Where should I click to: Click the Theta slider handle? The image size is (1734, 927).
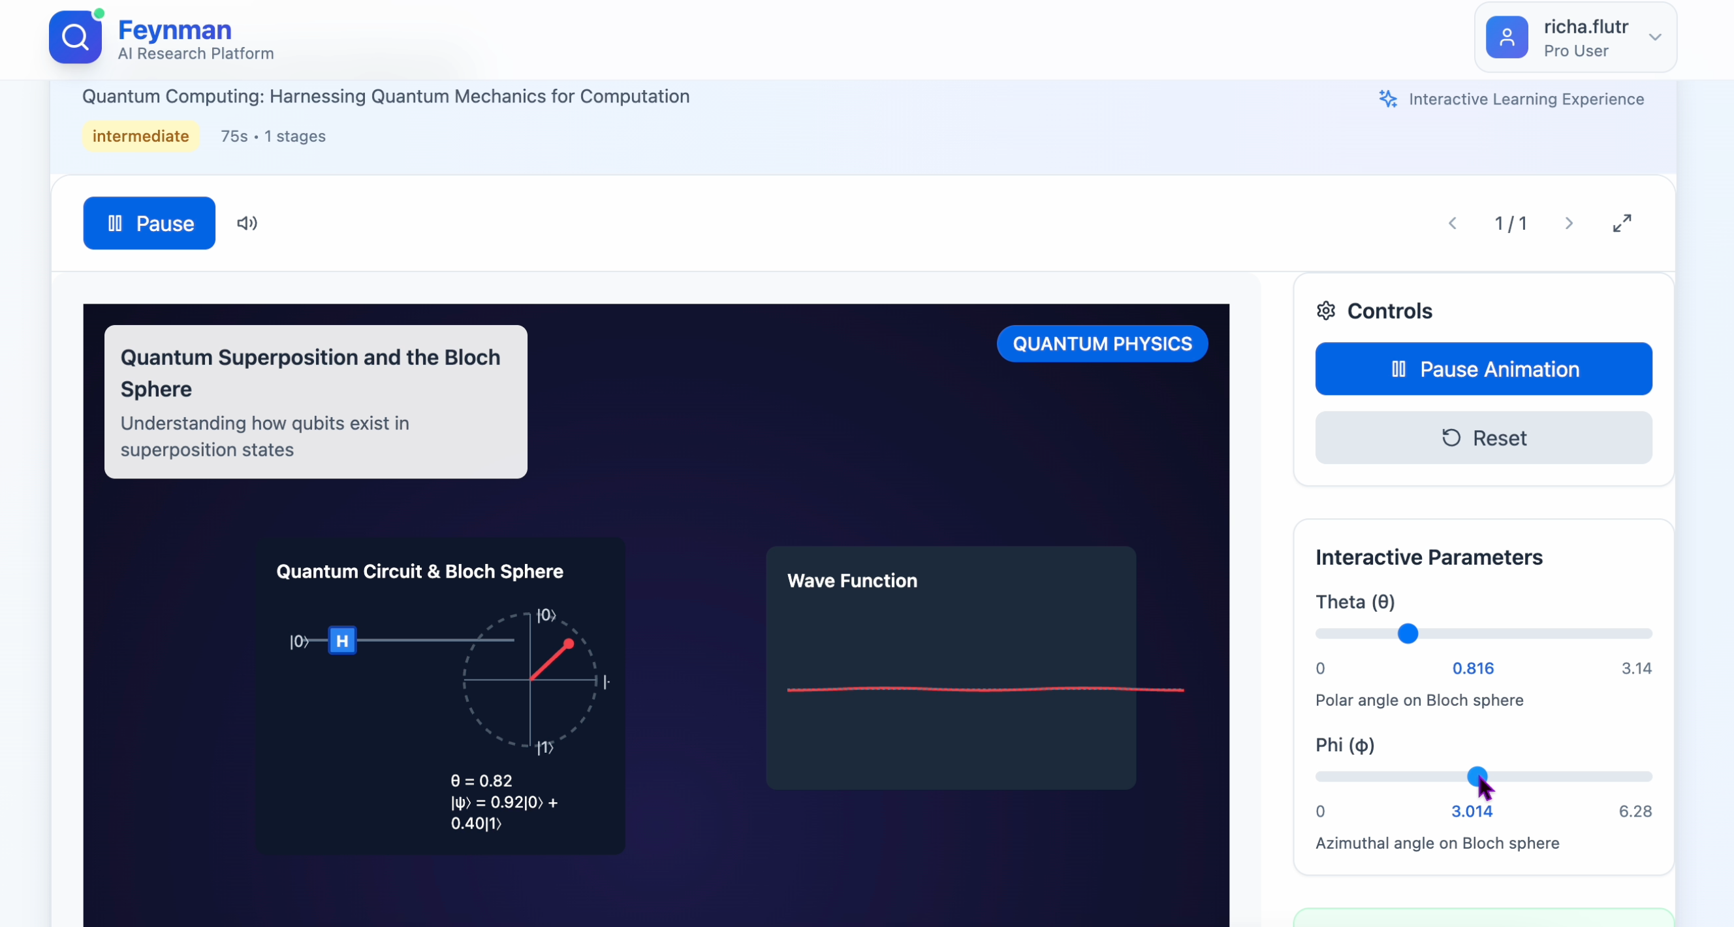point(1408,633)
